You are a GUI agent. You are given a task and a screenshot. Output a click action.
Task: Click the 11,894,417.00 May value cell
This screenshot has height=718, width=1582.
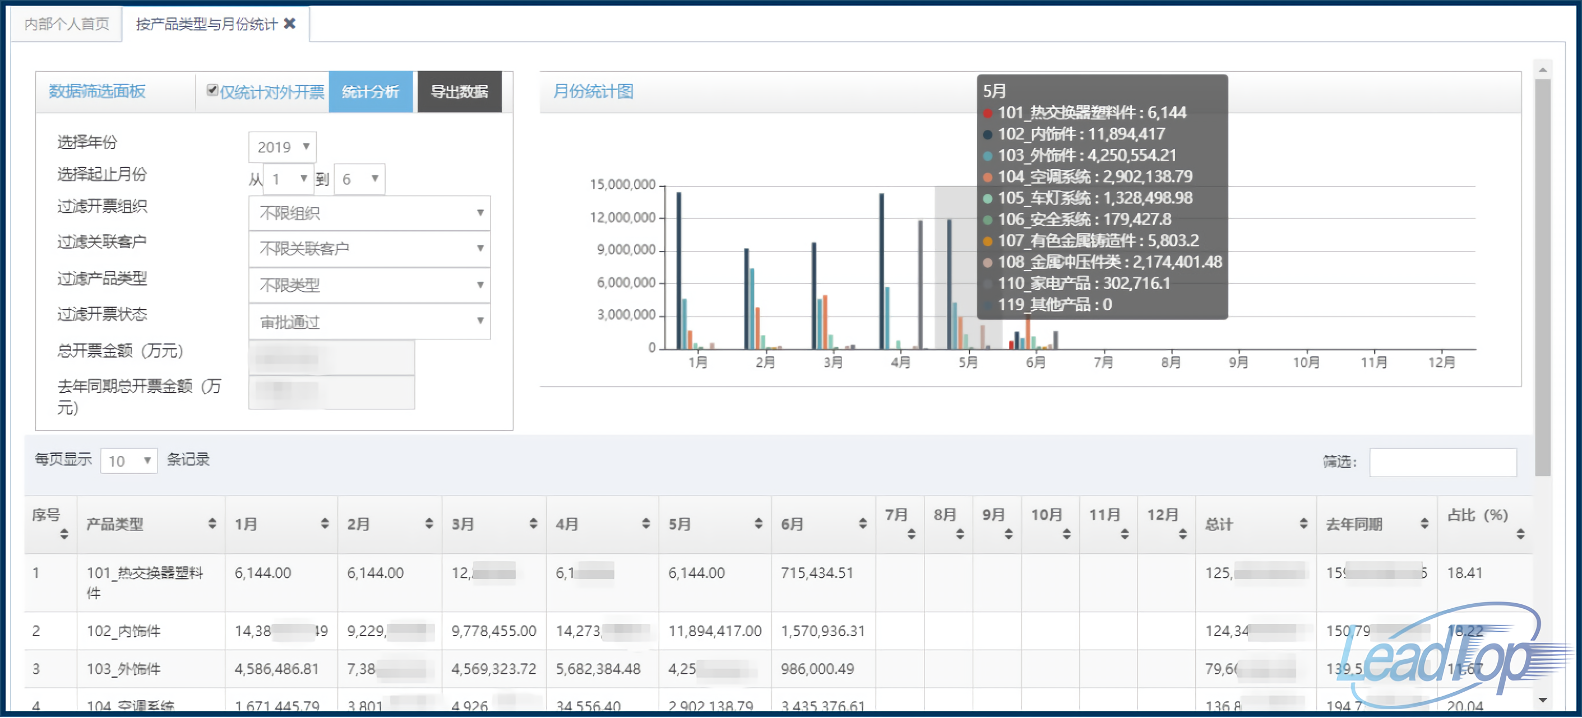coord(715,632)
